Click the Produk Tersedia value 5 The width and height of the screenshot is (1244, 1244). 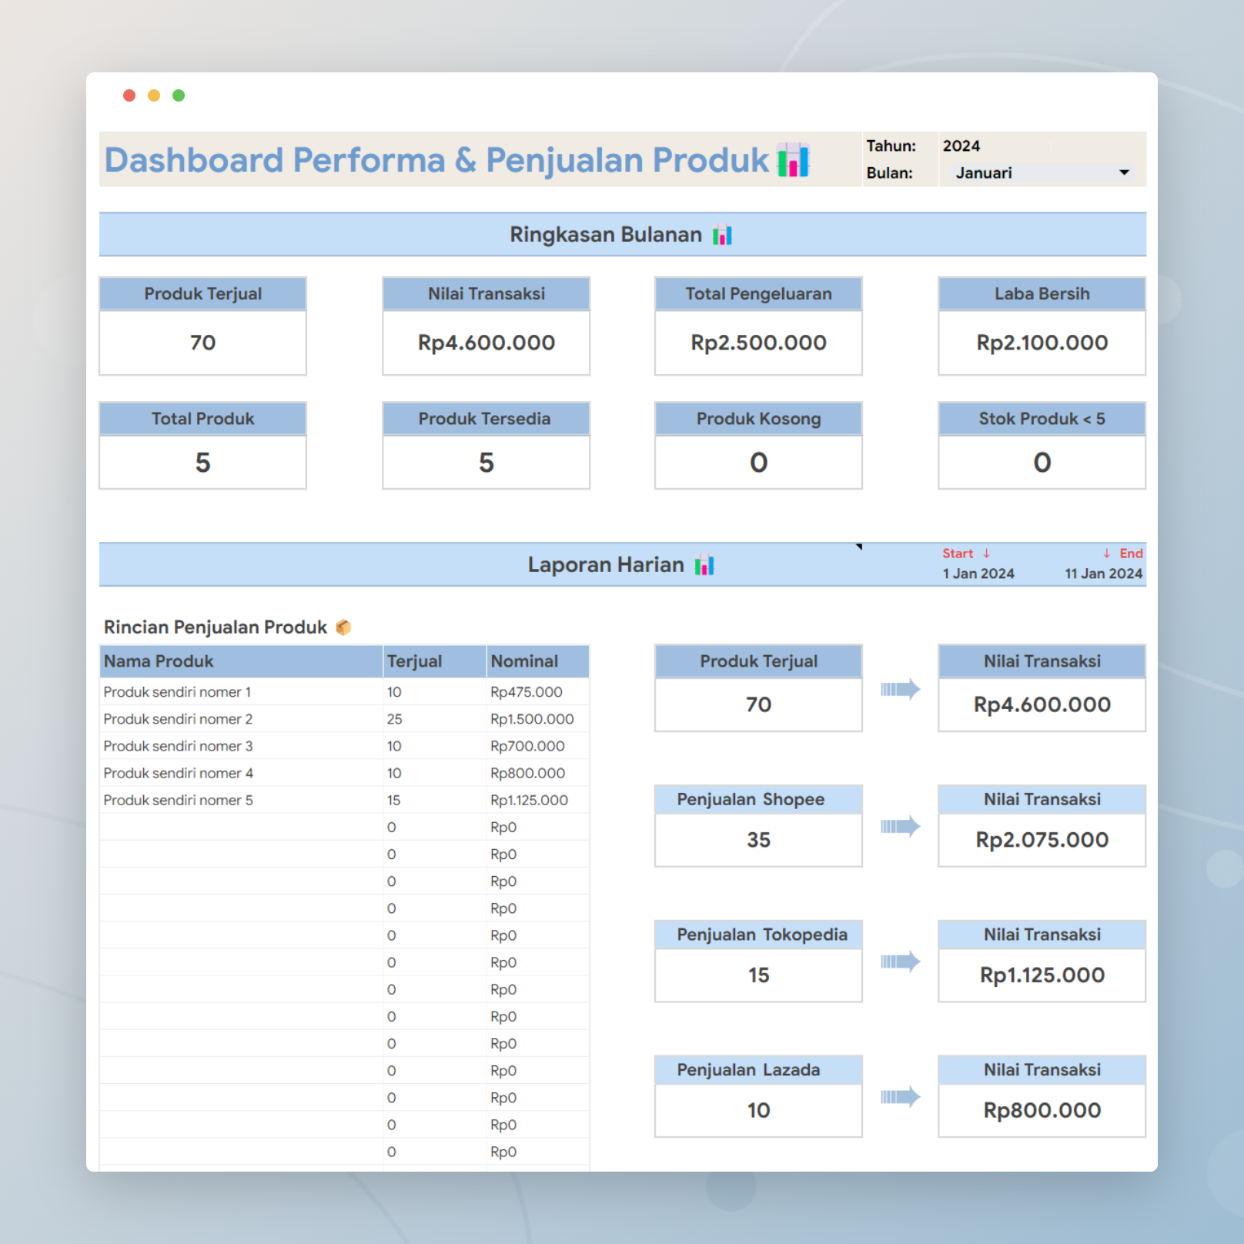click(x=487, y=463)
